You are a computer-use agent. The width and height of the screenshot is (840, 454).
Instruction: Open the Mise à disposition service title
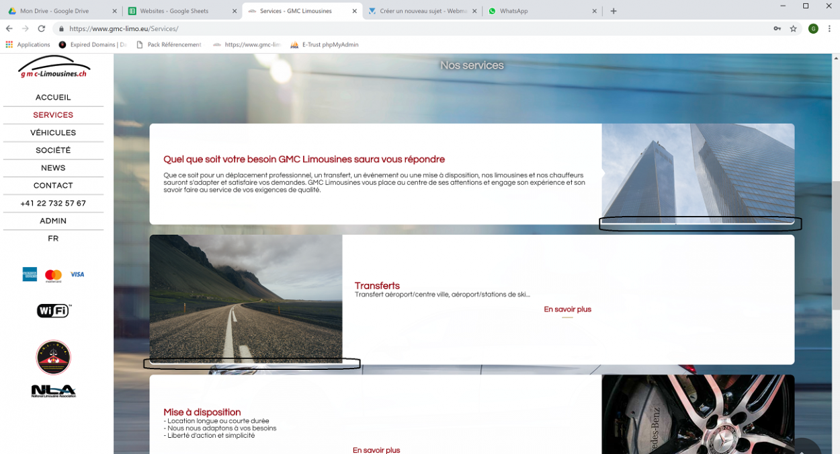(x=202, y=412)
